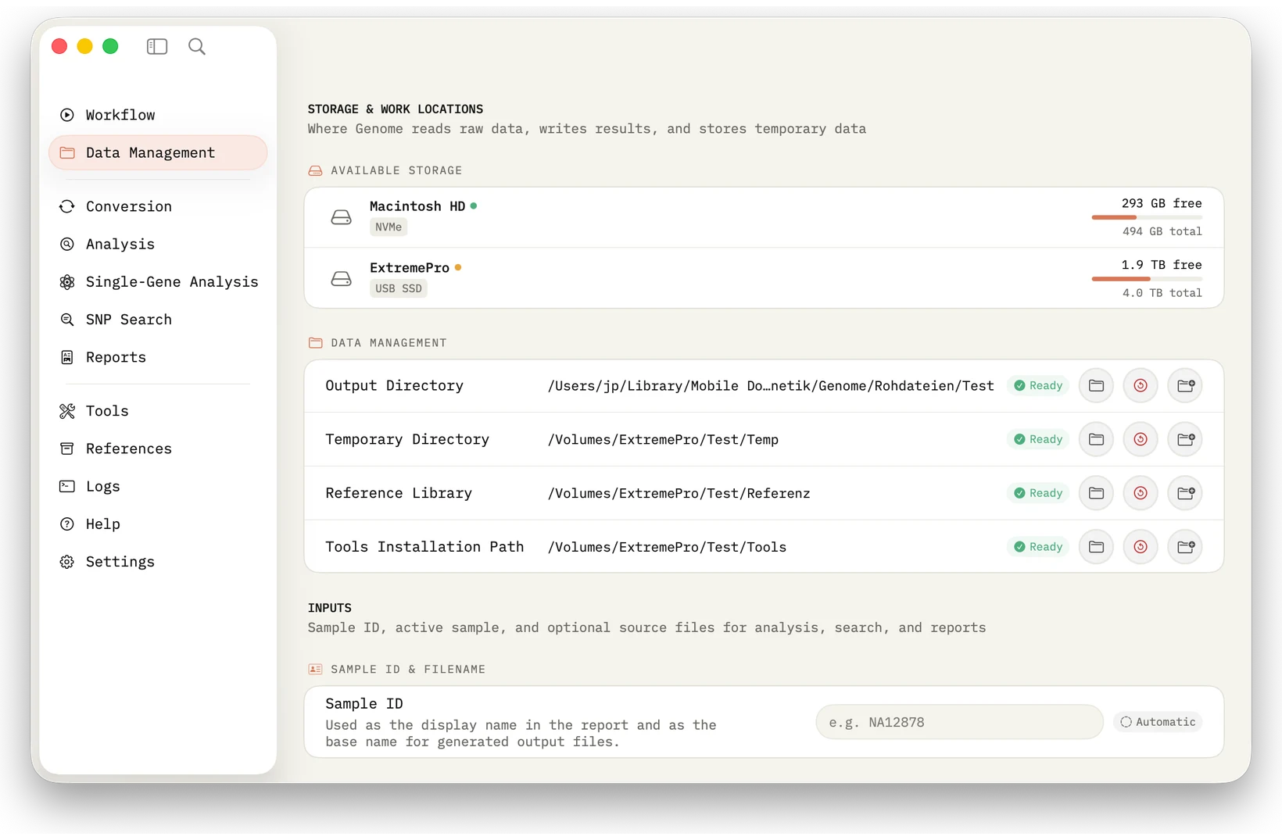1282x840 pixels.
Task: Choose folder for Output Directory
Action: click(x=1096, y=385)
